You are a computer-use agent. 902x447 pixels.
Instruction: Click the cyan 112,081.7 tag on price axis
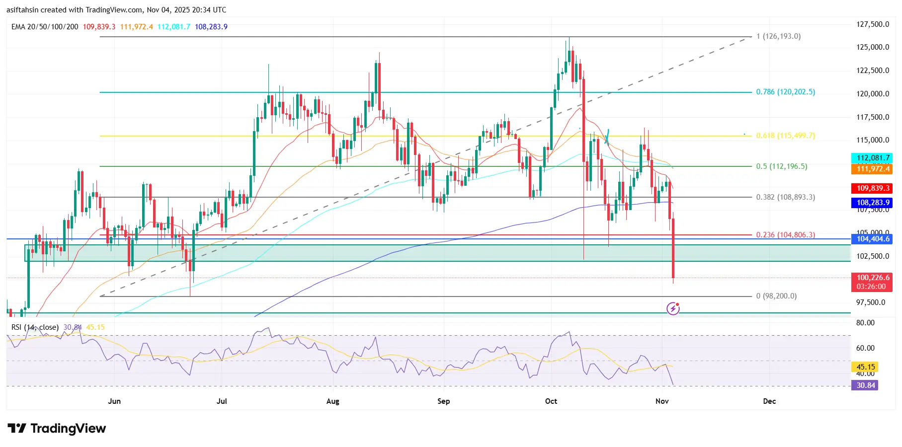[x=873, y=158]
